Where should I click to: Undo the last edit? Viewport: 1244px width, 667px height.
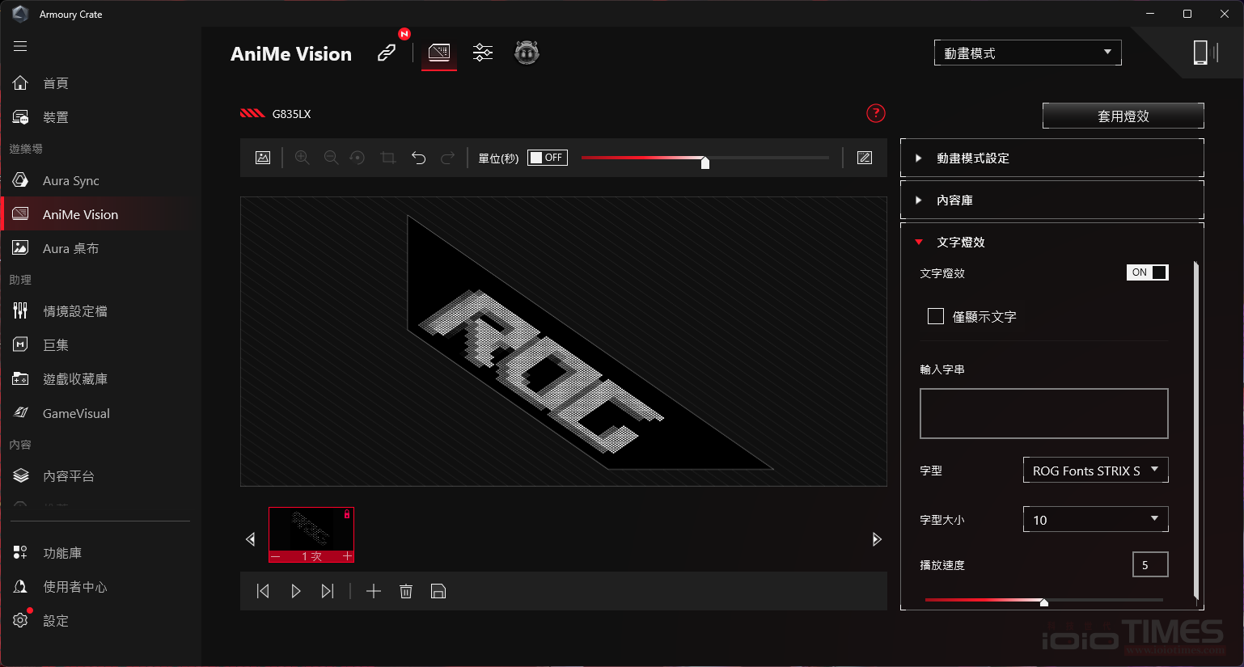(418, 158)
